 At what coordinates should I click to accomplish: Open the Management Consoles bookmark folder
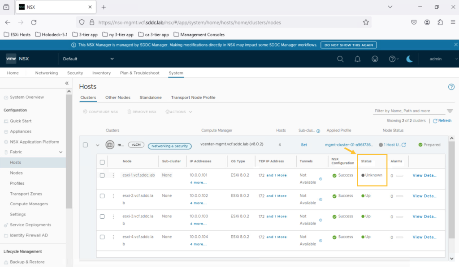click(199, 34)
